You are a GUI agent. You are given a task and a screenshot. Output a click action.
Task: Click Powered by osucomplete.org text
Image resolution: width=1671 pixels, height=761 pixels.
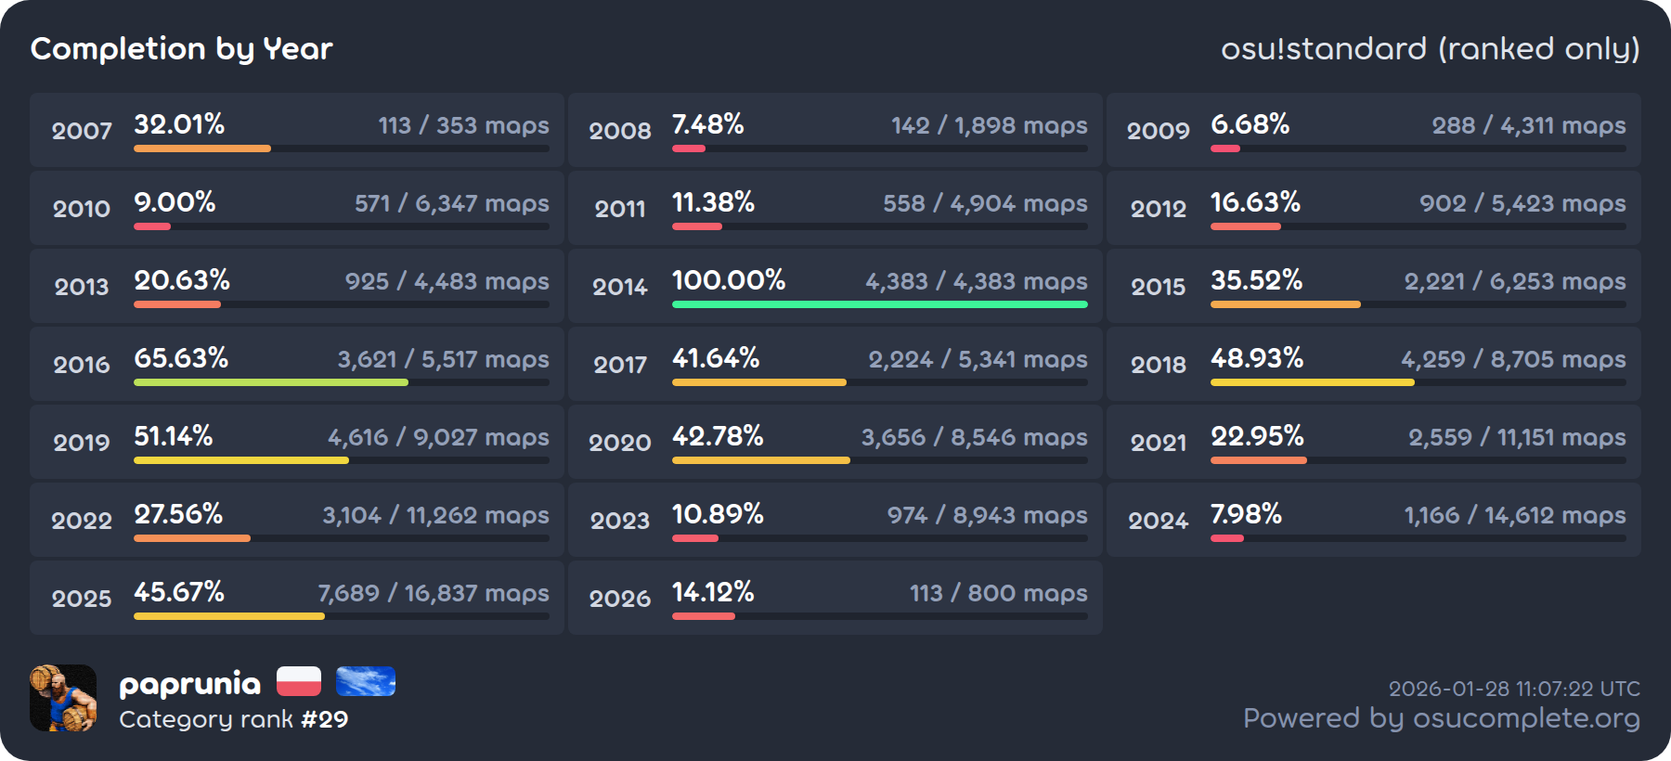click(1441, 718)
